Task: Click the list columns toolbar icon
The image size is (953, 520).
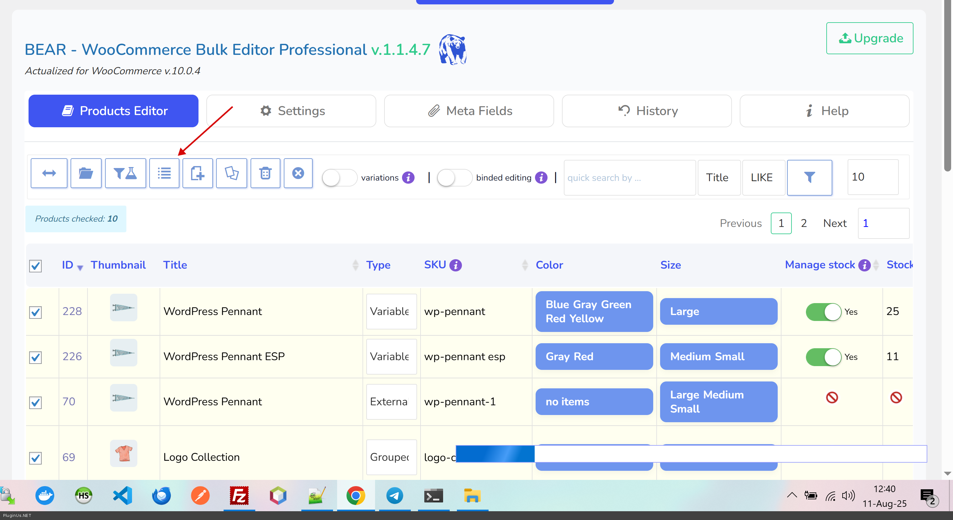Action: click(x=164, y=173)
